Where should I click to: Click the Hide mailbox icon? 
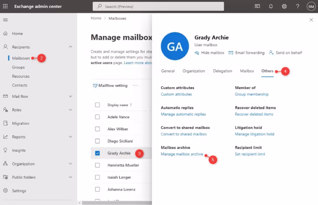click(197, 53)
